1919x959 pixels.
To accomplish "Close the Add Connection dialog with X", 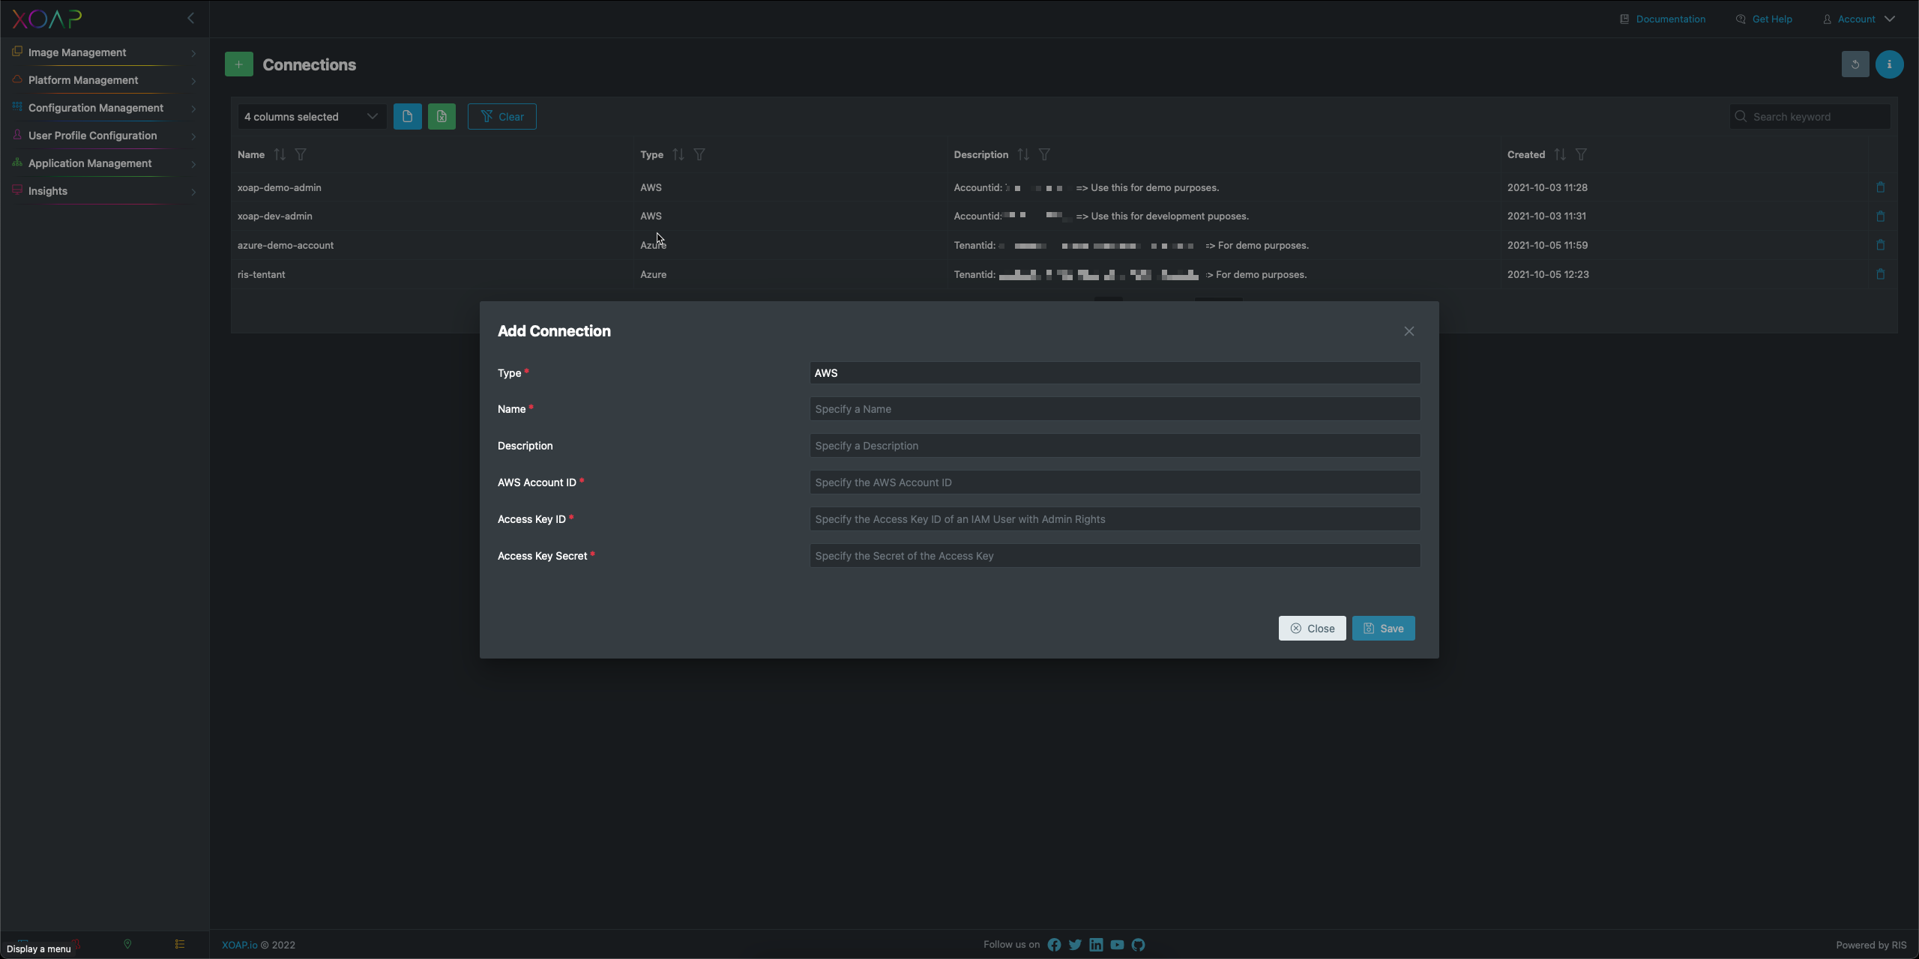I will pos(1409,331).
